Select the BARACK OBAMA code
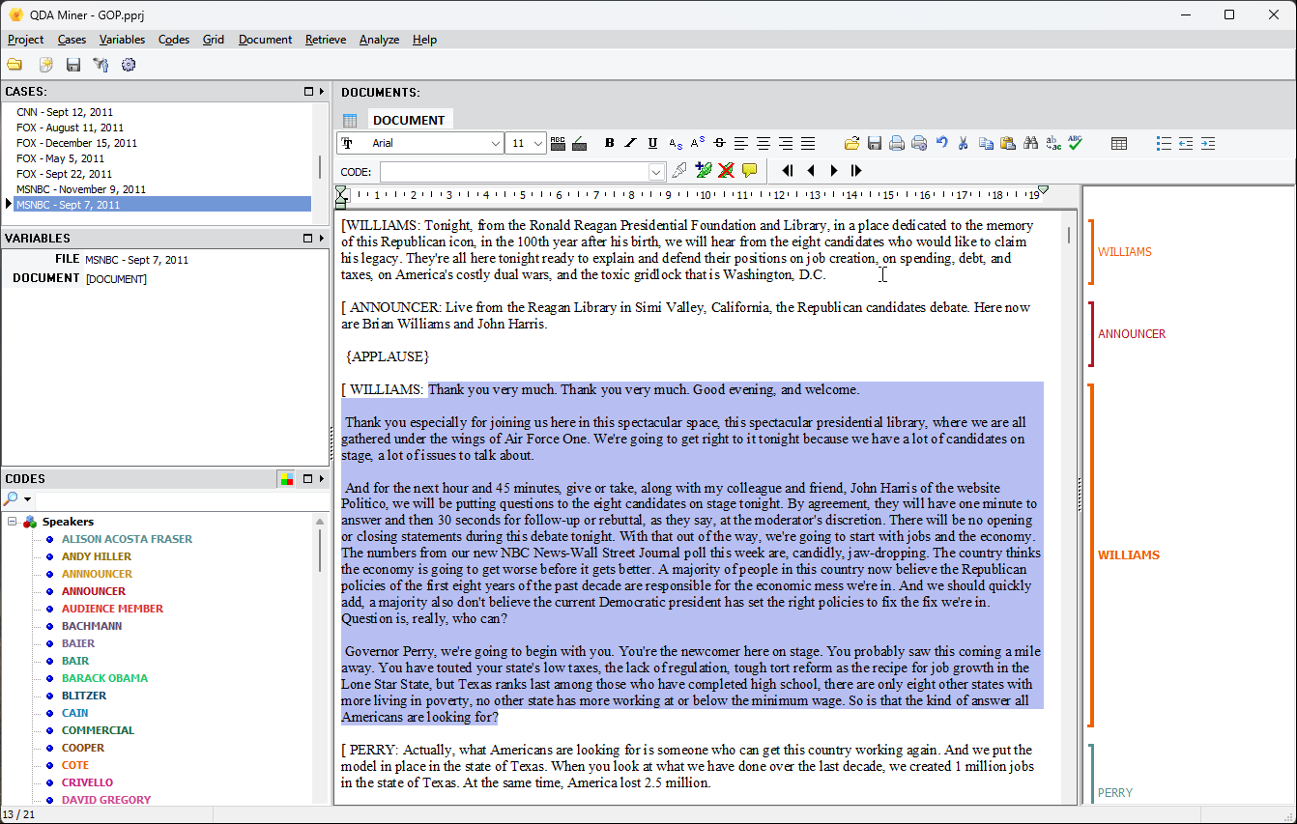Screen dimensions: 1297x824 [104, 678]
